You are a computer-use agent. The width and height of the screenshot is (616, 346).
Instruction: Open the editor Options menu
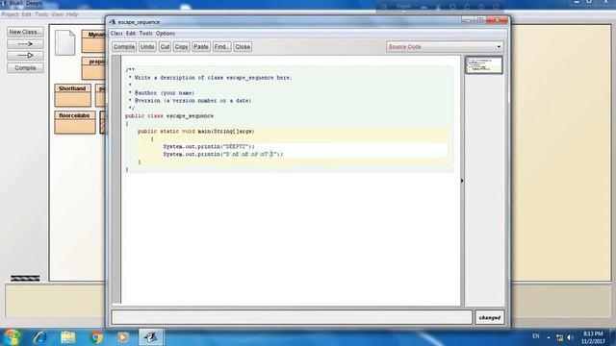click(x=166, y=34)
